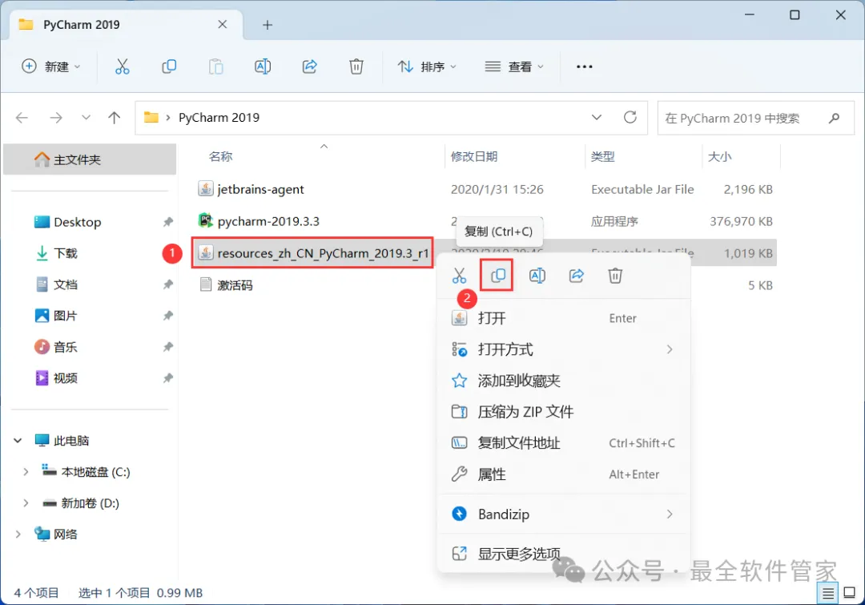Sort by the 修改日期 column header
The height and width of the screenshot is (605, 865).
474,157
